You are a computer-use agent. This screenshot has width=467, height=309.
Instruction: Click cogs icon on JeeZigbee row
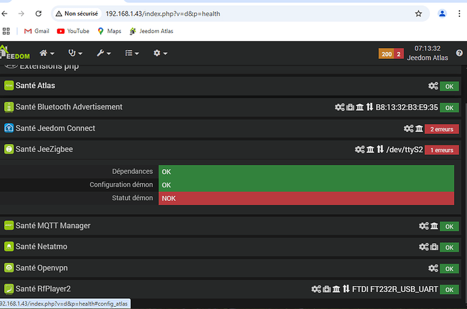pyautogui.click(x=360, y=149)
